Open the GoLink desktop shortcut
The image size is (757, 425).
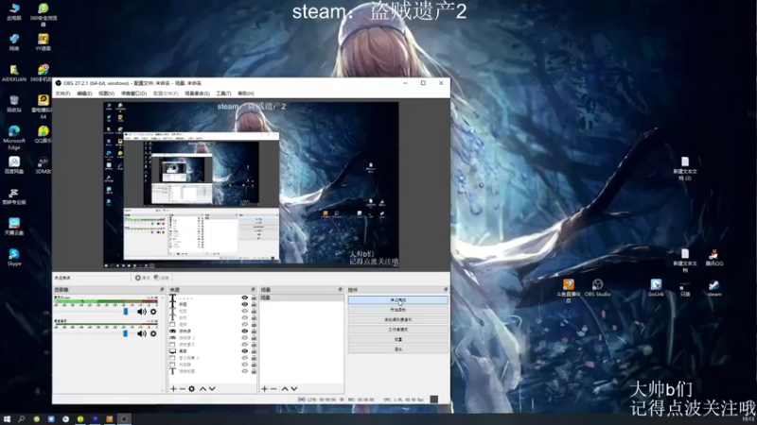(656, 288)
